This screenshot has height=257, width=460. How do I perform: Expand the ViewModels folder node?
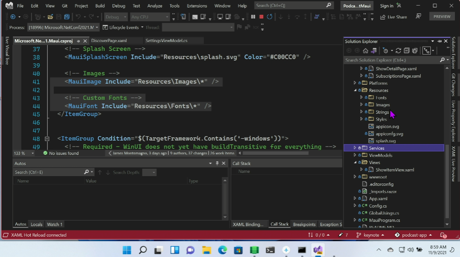click(355, 155)
